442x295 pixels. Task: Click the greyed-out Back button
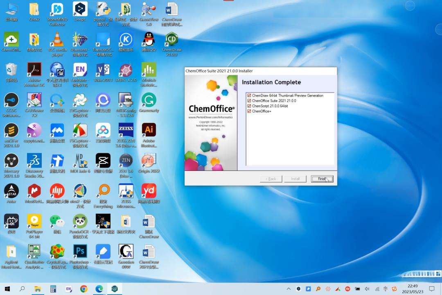pyautogui.click(x=271, y=179)
